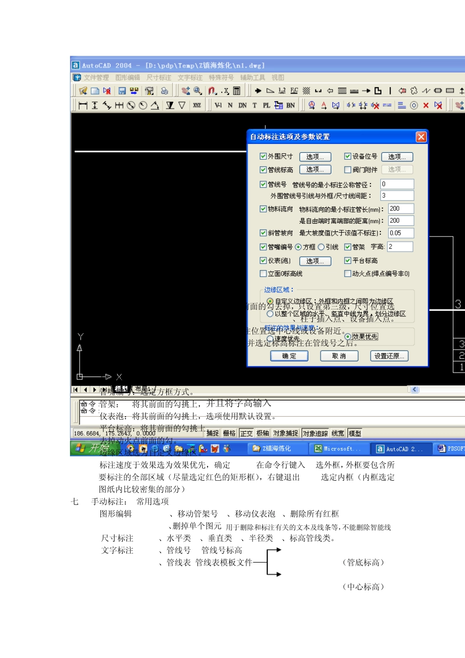Click the 管线号最小标注公称管径 input field
Viewport: 465px width, 658px height.
pos(397,184)
